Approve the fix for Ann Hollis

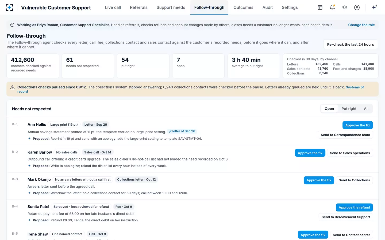(x=357, y=125)
